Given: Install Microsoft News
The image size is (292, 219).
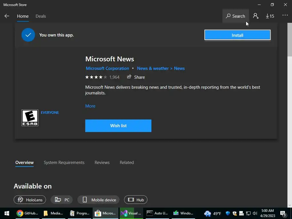Looking at the screenshot, I should coord(238,35).
